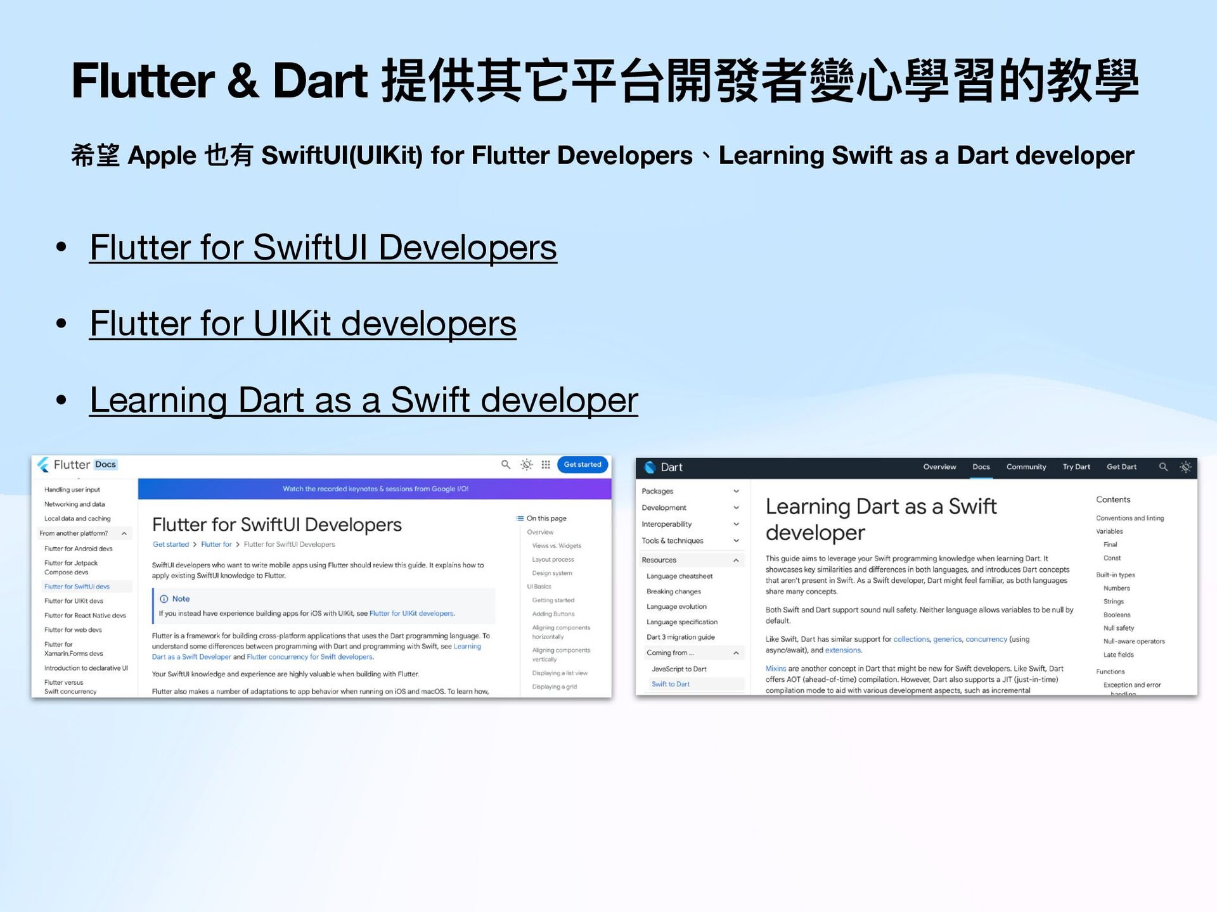The image size is (1217, 912).
Task: Open the Community tab on the Dart site
Action: click(x=1026, y=467)
